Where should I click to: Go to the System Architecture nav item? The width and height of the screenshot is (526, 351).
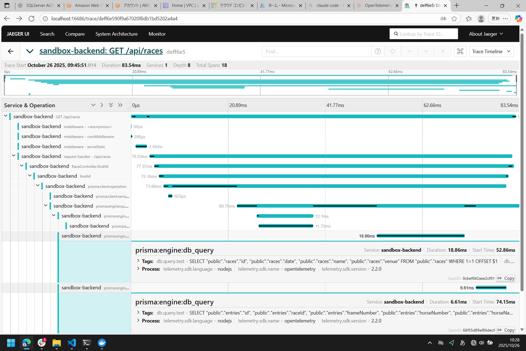click(116, 34)
